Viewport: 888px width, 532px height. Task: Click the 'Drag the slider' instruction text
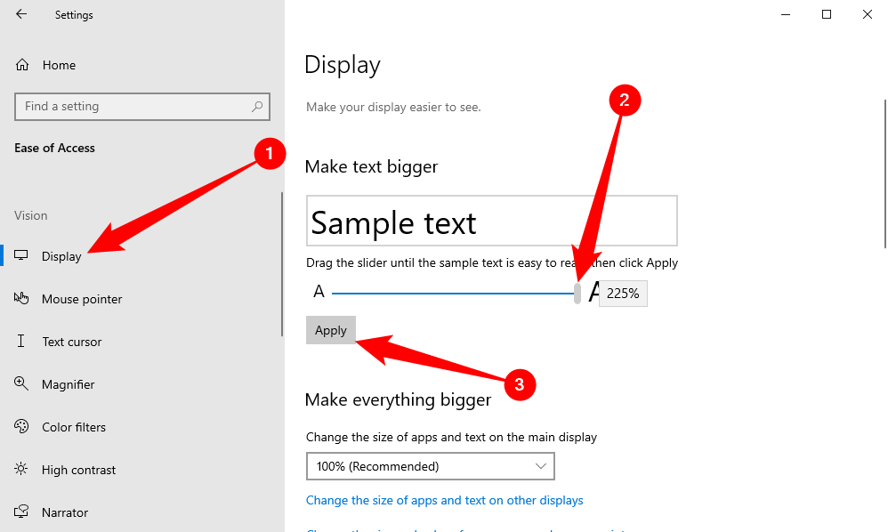pos(492,262)
